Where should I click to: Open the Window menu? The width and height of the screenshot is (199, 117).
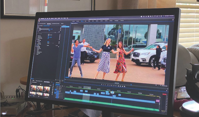point(64,18)
